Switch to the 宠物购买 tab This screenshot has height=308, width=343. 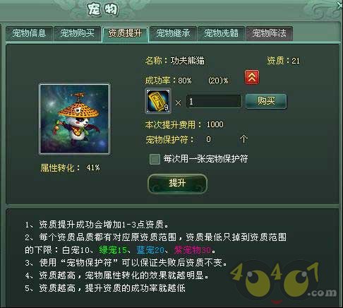[77, 33]
